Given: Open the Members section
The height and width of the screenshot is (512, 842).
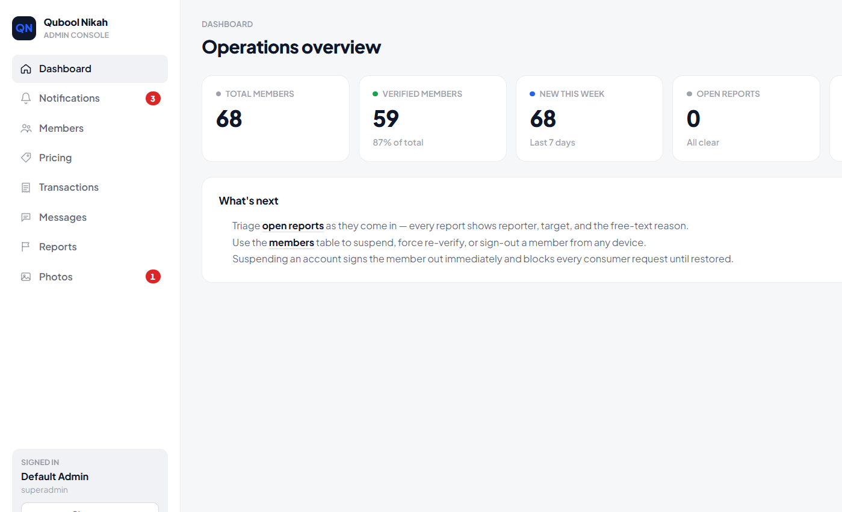Looking at the screenshot, I should pos(90,128).
